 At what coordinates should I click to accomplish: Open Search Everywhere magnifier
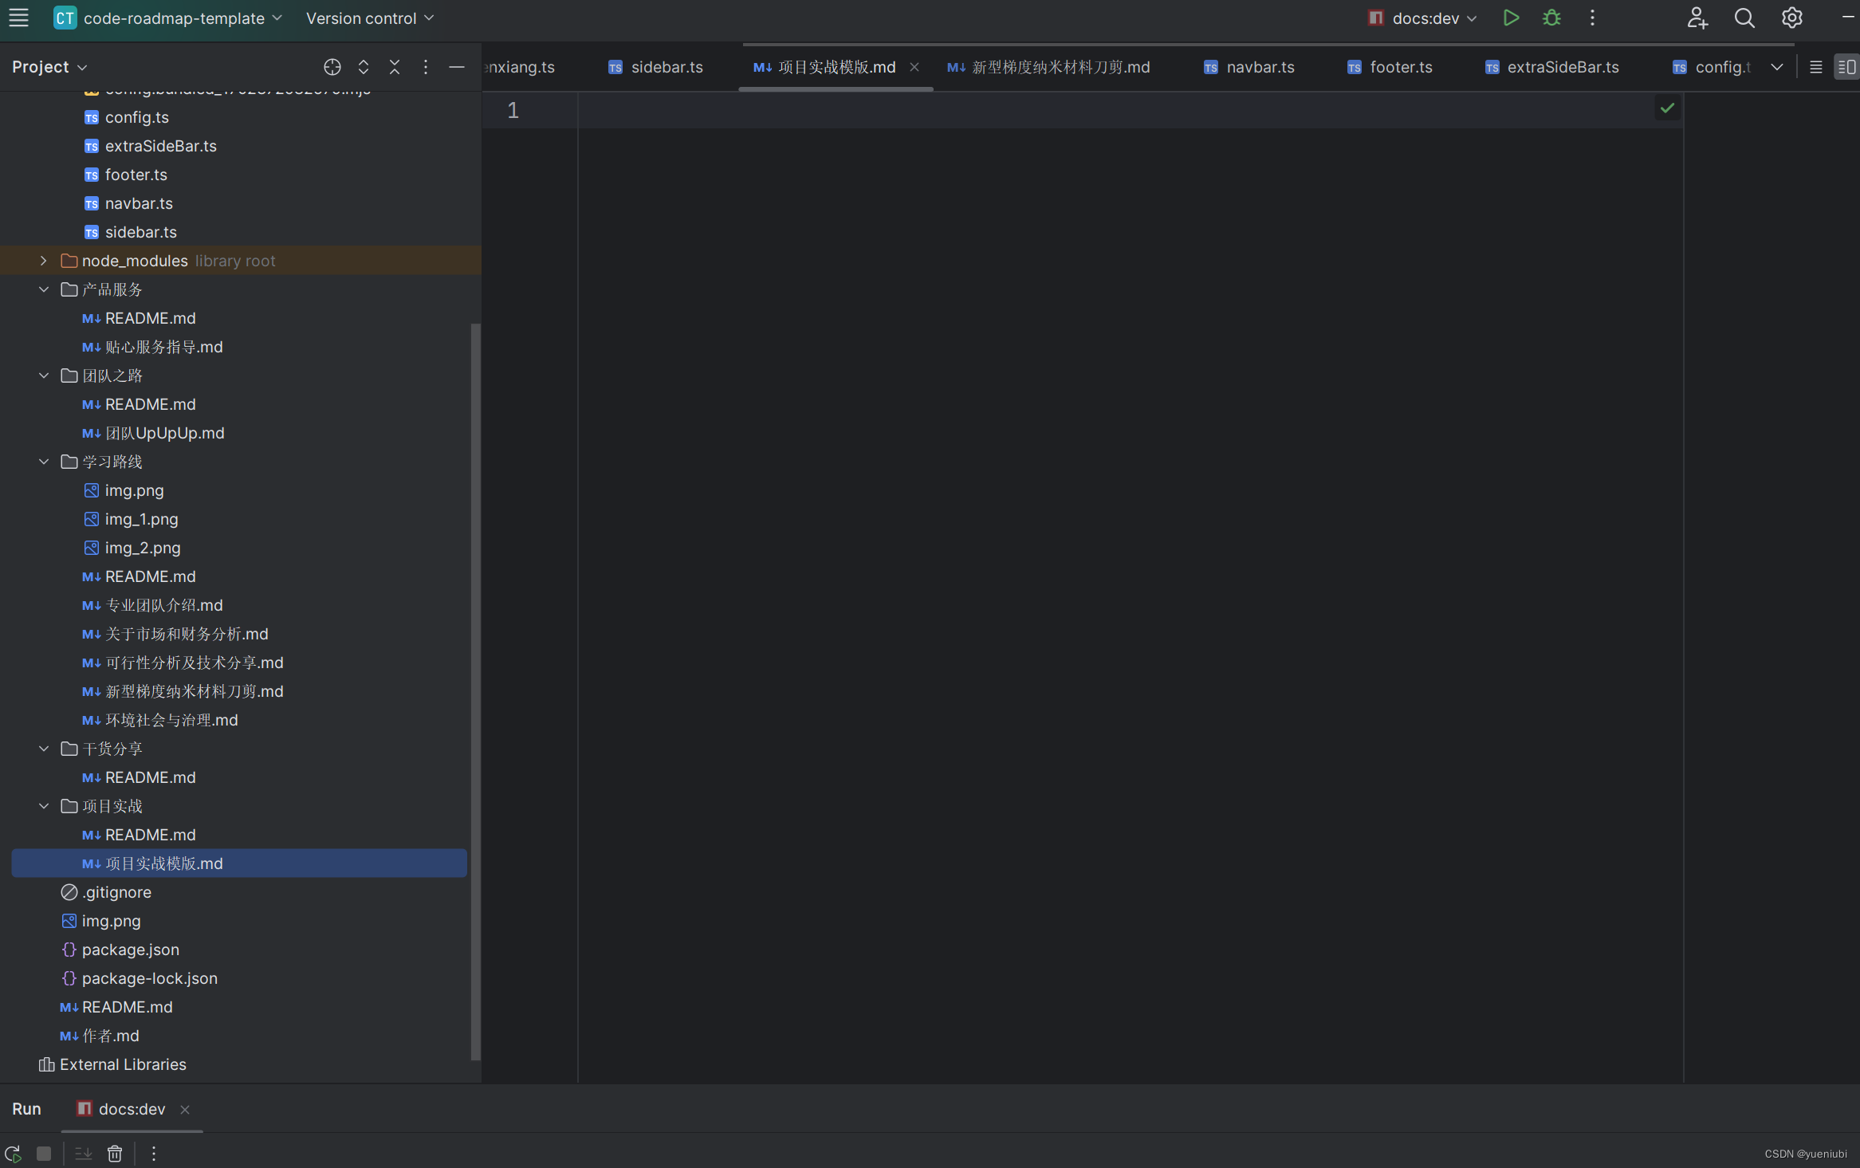coord(1744,18)
